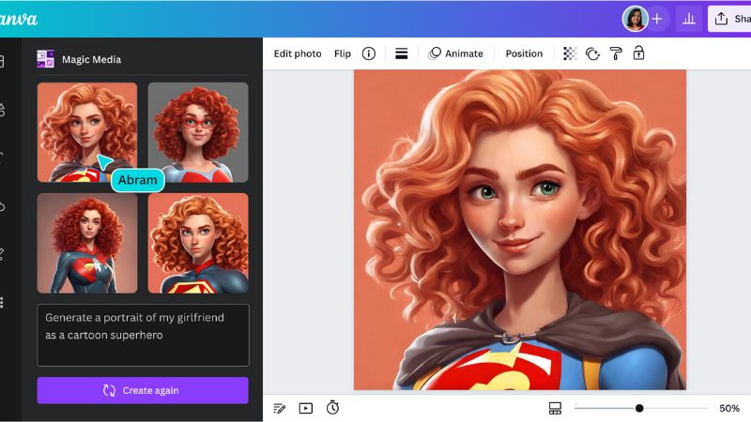Select the bottom-right curly hair superhero portrait
Screen dimensions: 751x422
198,243
